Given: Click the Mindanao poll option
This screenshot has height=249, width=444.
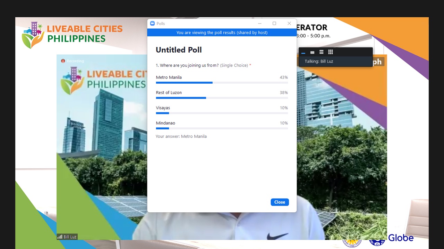Looking at the screenshot, I should point(165,123).
